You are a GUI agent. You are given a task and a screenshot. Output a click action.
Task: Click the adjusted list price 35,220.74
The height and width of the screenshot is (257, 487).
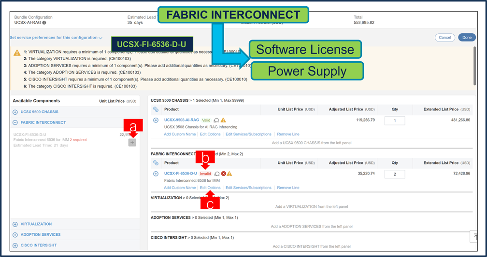click(x=367, y=174)
